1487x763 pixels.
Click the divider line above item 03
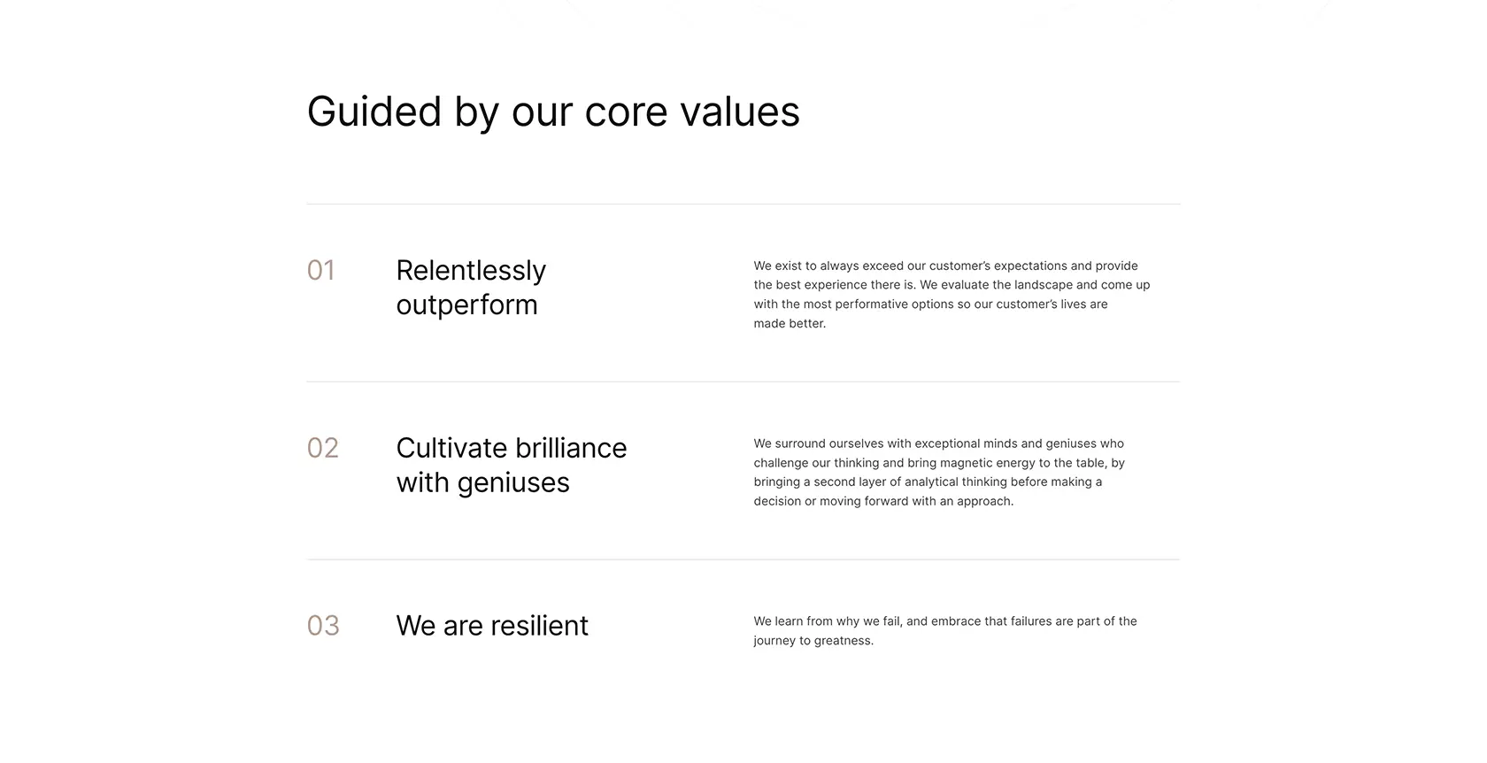[x=743, y=559]
